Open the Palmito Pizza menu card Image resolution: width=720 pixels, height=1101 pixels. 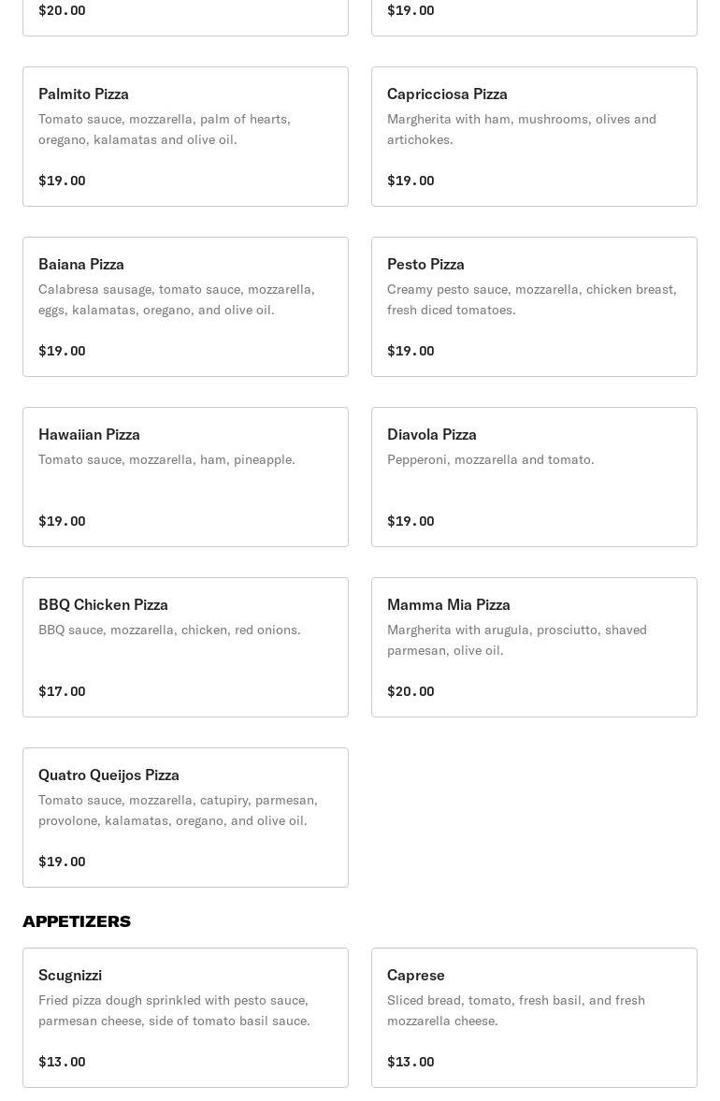pos(185,137)
